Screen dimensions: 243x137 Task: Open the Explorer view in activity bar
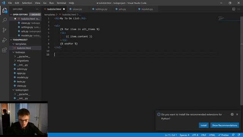tap(5, 10)
